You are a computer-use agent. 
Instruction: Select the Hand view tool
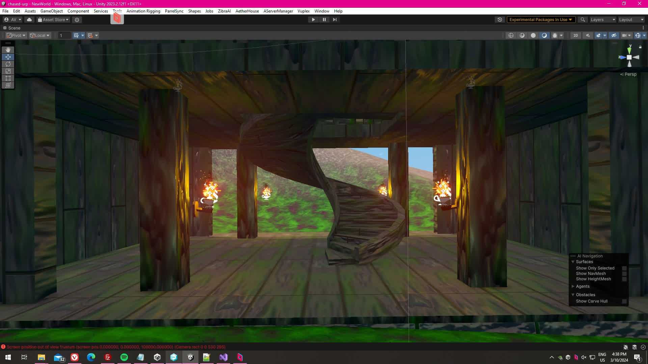8,50
